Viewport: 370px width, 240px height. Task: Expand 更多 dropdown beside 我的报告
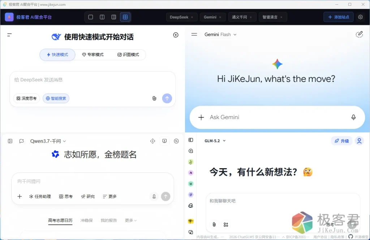tap(131, 221)
